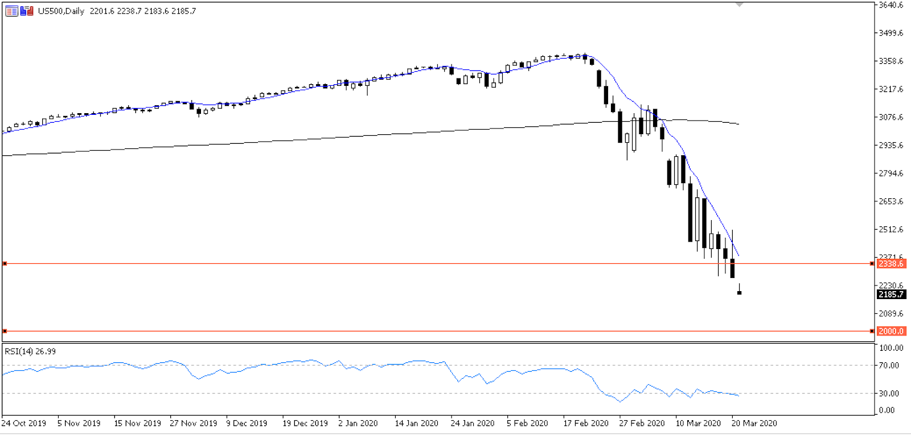Select the US500,Daily chart title
This screenshot has width=911, height=435.
61,11
